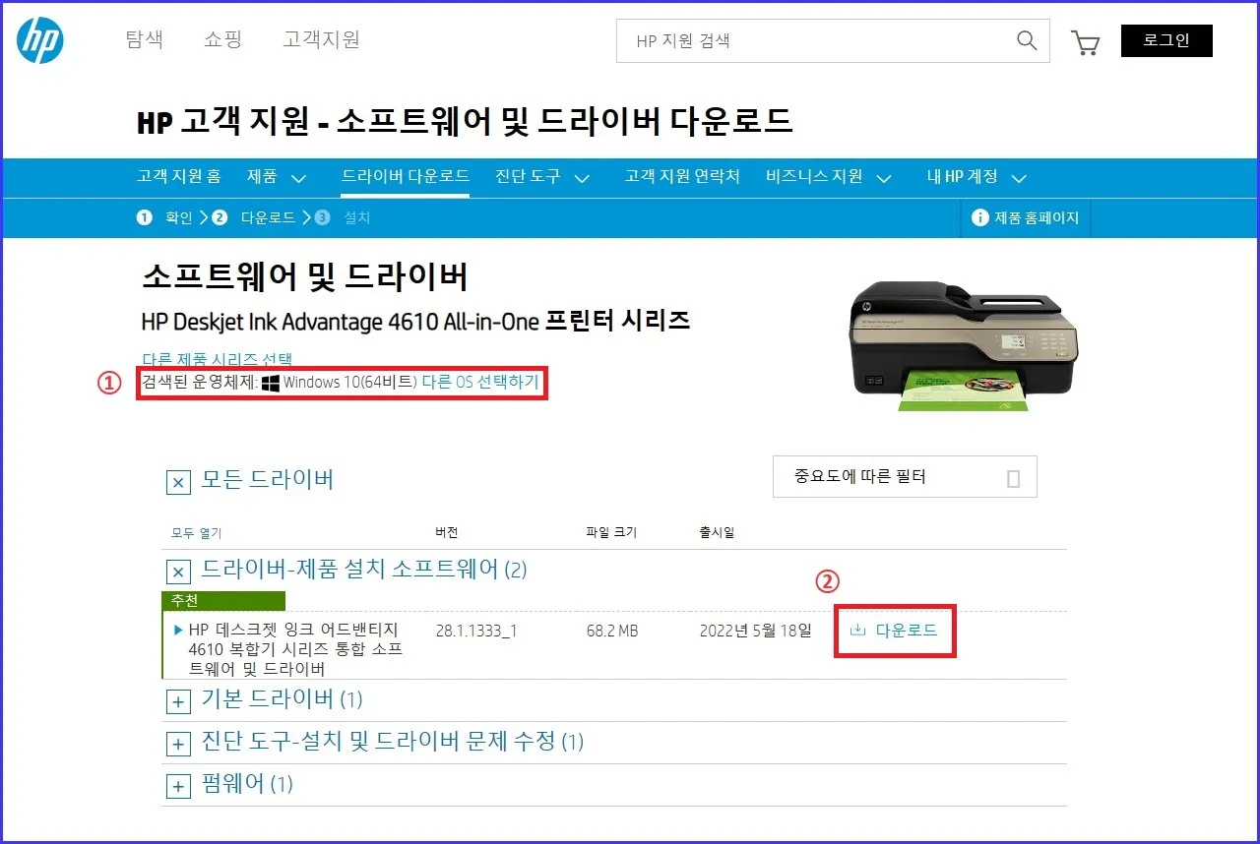Open the 탐색 top menu
This screenshot has height=844, width=1260.
pos(145,39)
